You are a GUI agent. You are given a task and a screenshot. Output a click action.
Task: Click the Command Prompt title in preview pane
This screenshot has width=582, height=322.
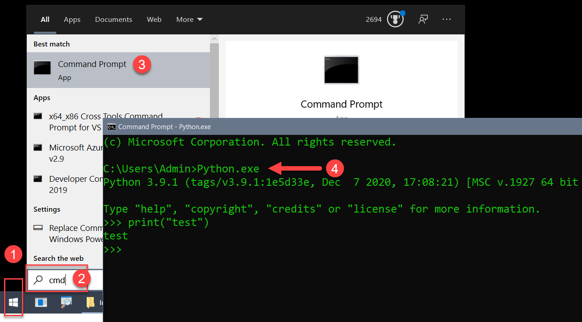coord(342,104)
